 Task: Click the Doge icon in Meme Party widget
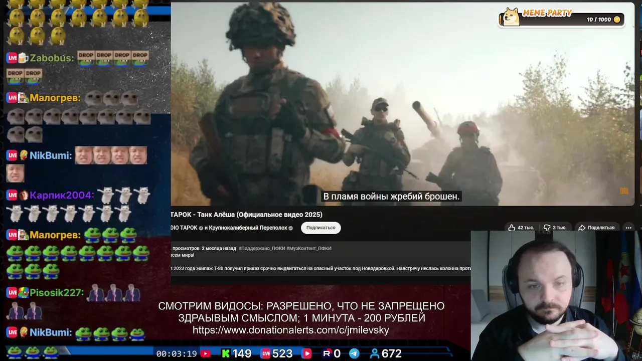(511, 17)
